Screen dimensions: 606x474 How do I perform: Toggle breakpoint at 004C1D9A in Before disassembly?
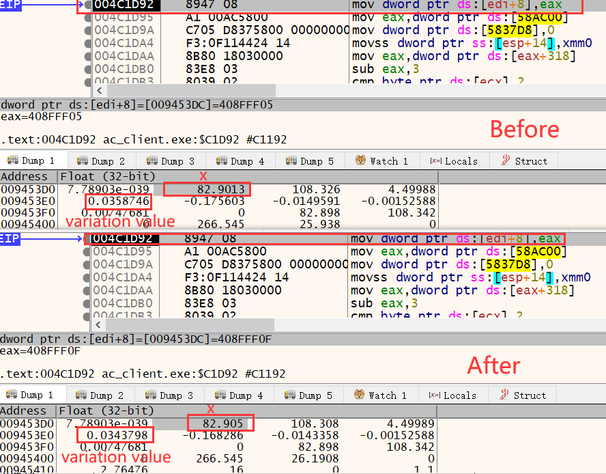tap(87, 30)
